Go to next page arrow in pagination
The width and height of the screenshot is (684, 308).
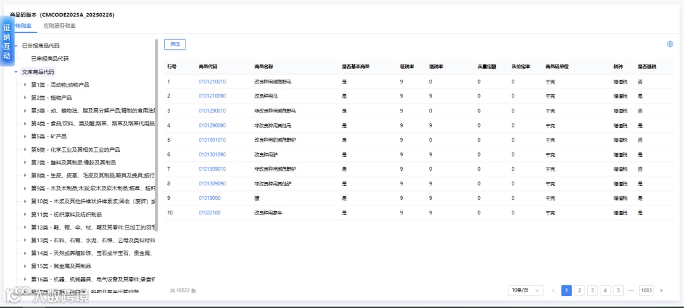[661, 290]
